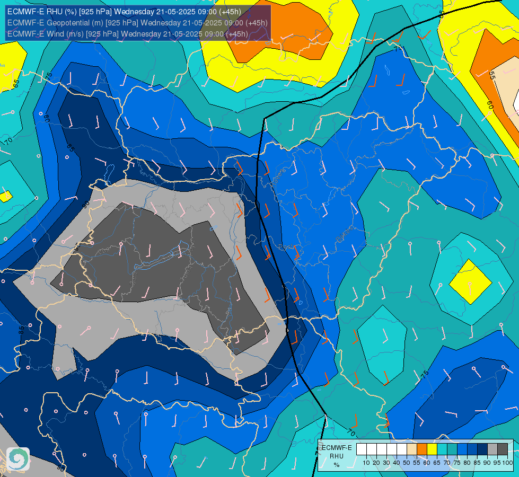This screenshot has width=519, height=477.
Task: Click the % unit label in the legend
Action: [x=337, y=465]
